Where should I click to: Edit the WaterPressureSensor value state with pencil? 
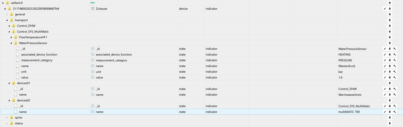click(385, 77)
